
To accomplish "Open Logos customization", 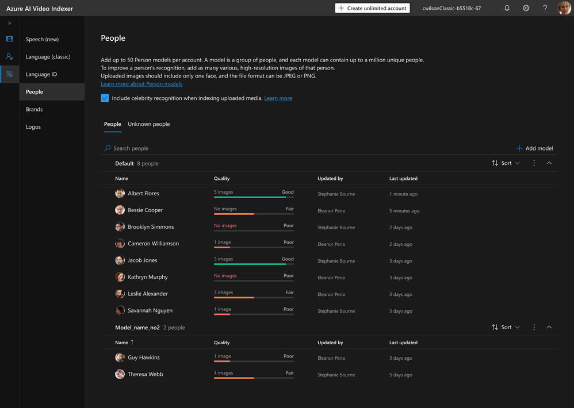I will 52,127.
